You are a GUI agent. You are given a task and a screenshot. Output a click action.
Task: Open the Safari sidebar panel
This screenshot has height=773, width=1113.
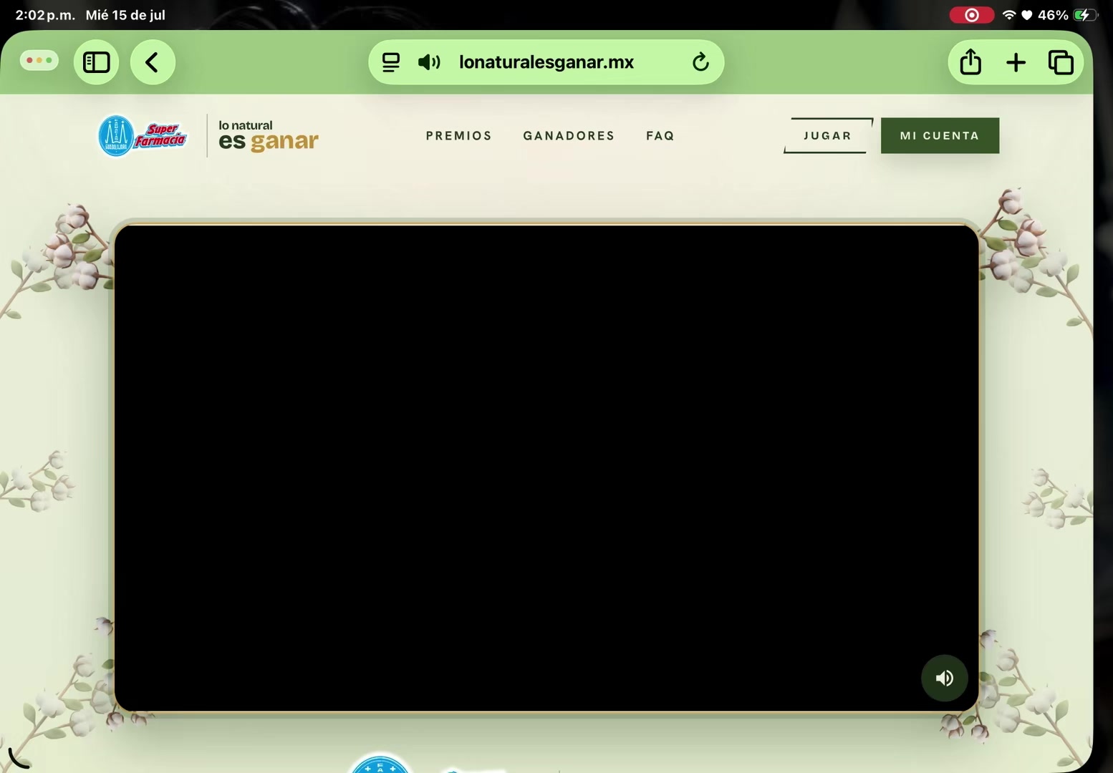coord(97,63)
